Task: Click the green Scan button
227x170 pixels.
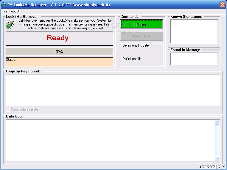Action: click(x=142, y=24)
